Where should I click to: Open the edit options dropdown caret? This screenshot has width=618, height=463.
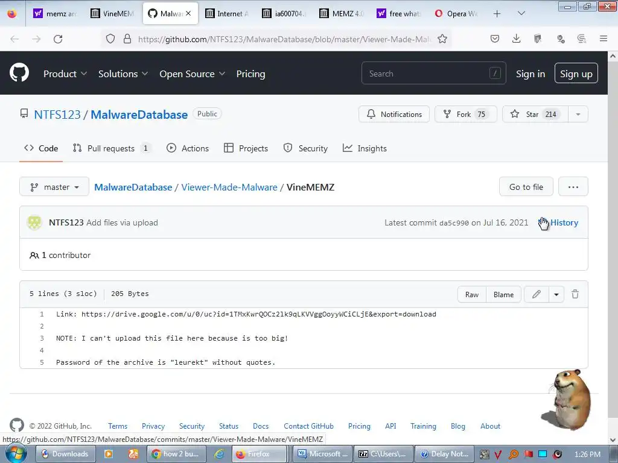556,294
